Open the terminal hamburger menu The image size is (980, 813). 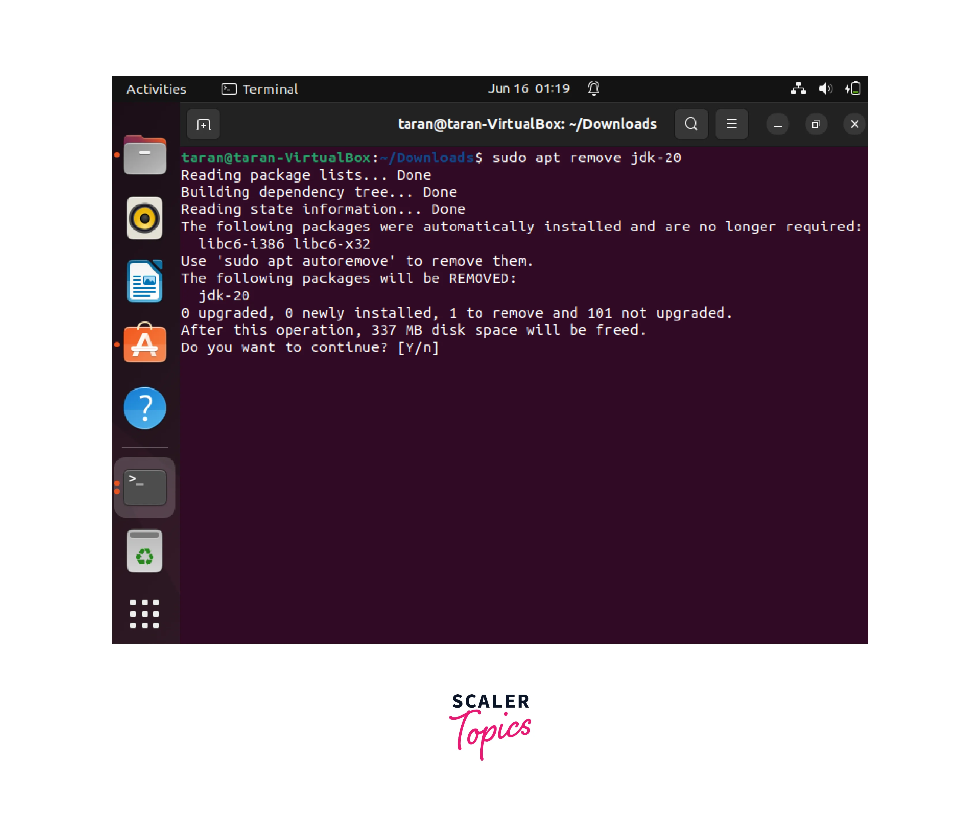(731, 124)
